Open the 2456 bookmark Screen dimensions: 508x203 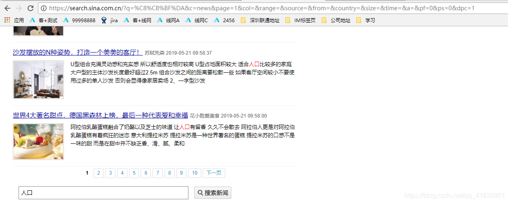coord(224,20)
